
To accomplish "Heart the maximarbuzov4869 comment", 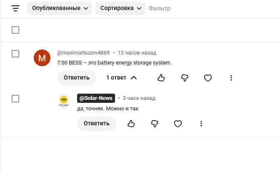I will click(x=208, y=78).
